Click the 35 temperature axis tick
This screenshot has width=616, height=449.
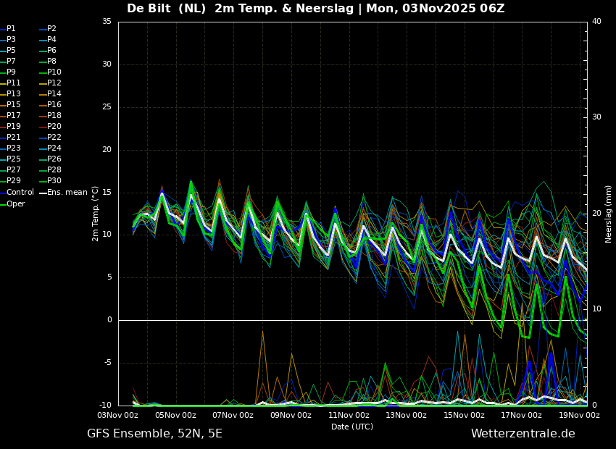coord(107,22)
